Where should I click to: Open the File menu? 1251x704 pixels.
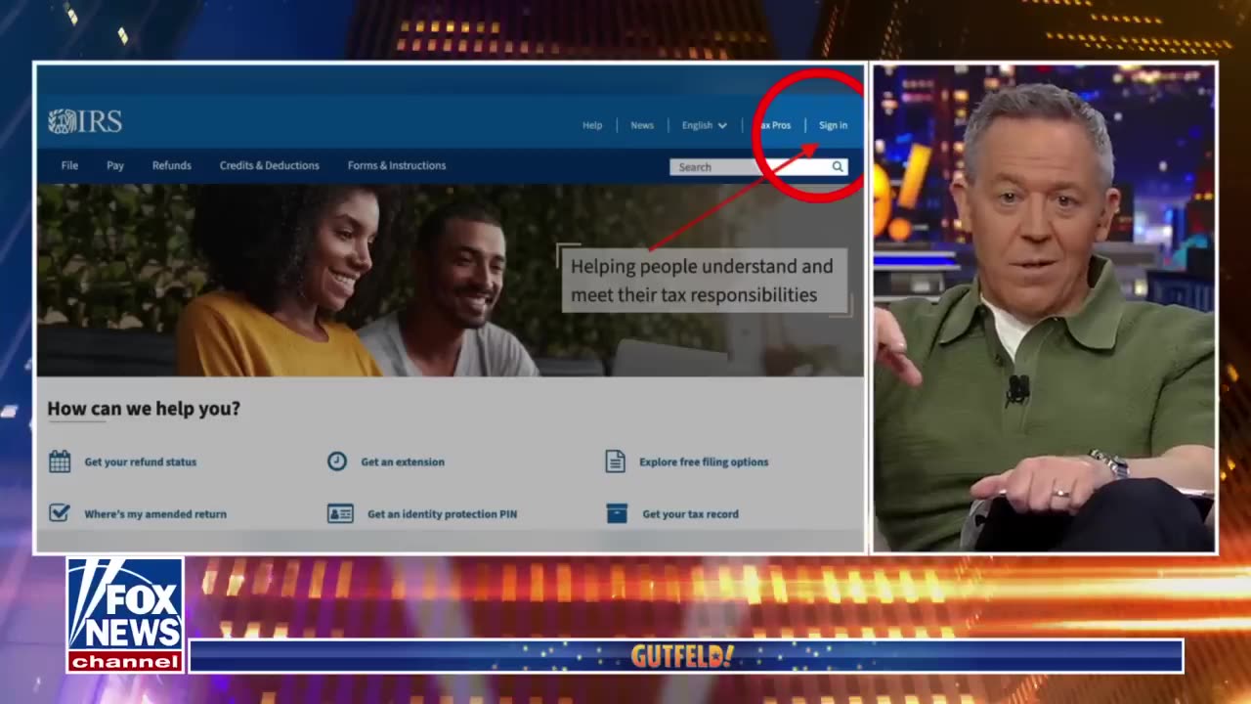pos(69,165)
